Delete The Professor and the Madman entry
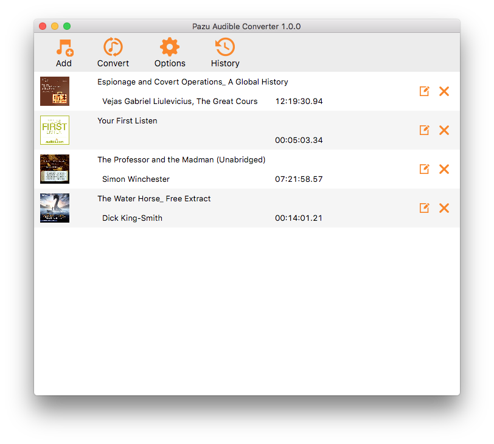Viewport: 494px width, 444px height. [x=444, y=169]
